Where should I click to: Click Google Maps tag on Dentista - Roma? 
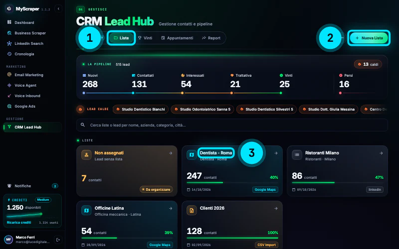pos(265,190)
